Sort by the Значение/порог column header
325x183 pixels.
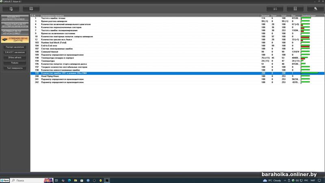pyautogui.click(x=312, y=15)
